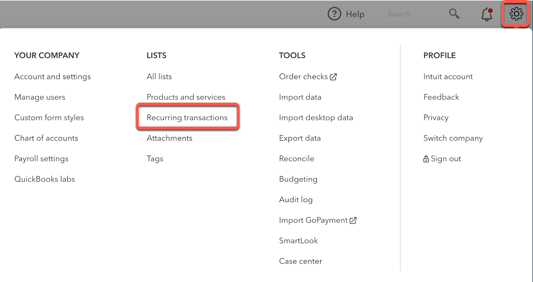Open Tags list
Image resolution: width=533 pixels, height=282 pixels.
155,159
